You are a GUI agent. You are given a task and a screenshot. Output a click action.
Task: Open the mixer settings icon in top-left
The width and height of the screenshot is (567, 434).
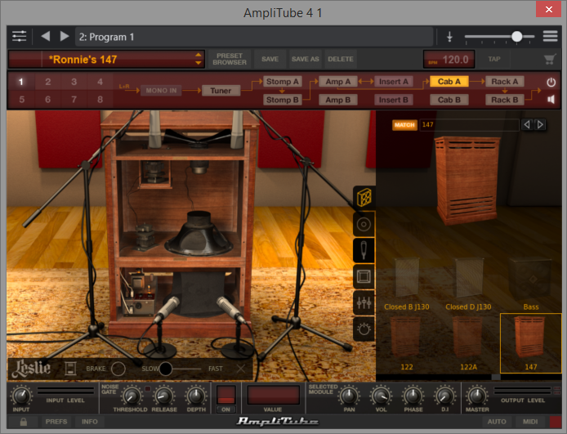pos(19,36)
